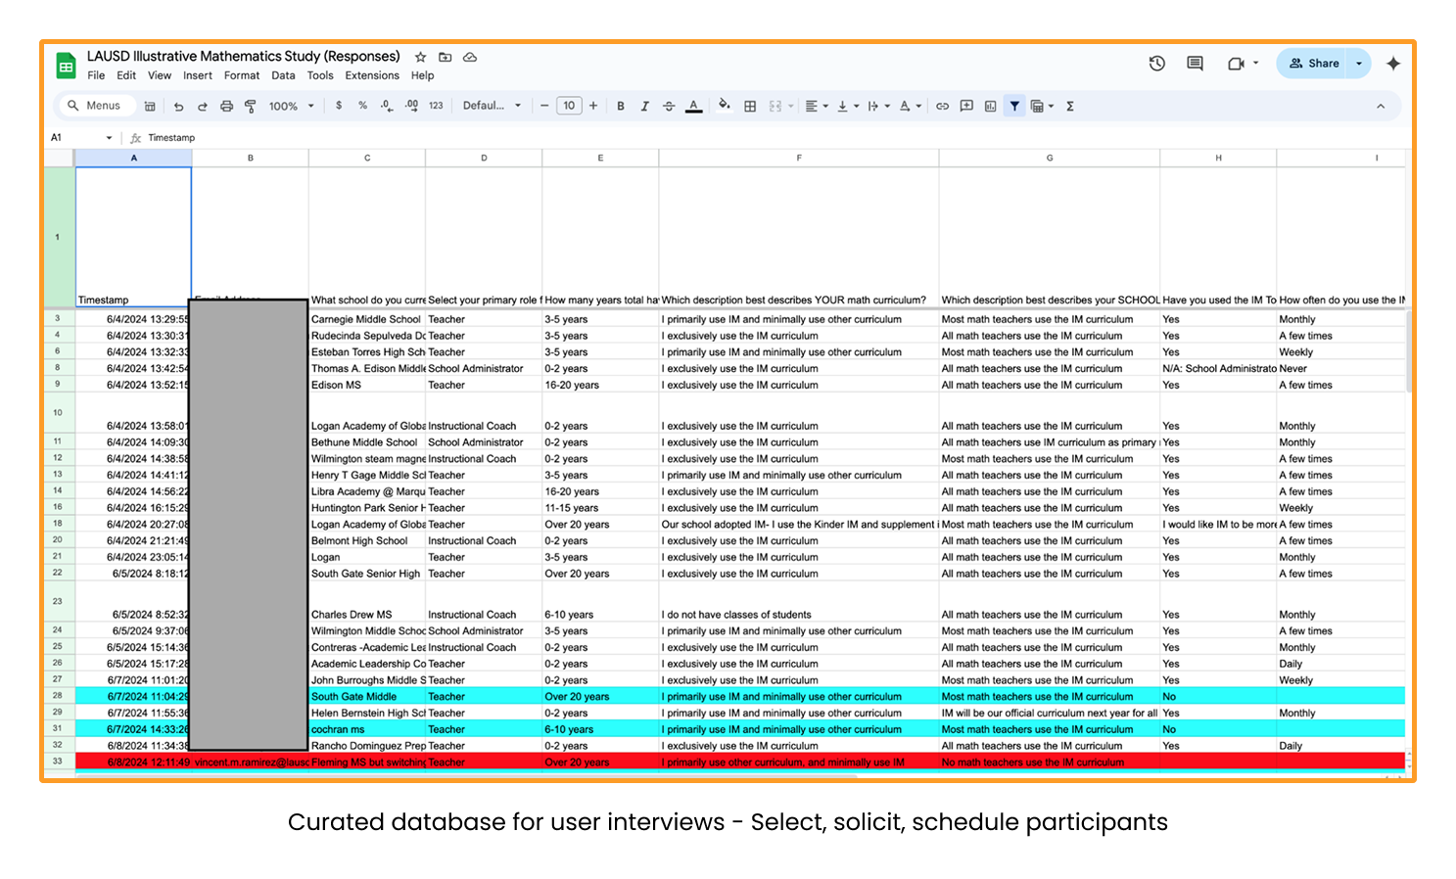Viewport: 1456px width, 879px height.
Task: Toggle the filter funnel button
Action: [x=1014, y=106]
